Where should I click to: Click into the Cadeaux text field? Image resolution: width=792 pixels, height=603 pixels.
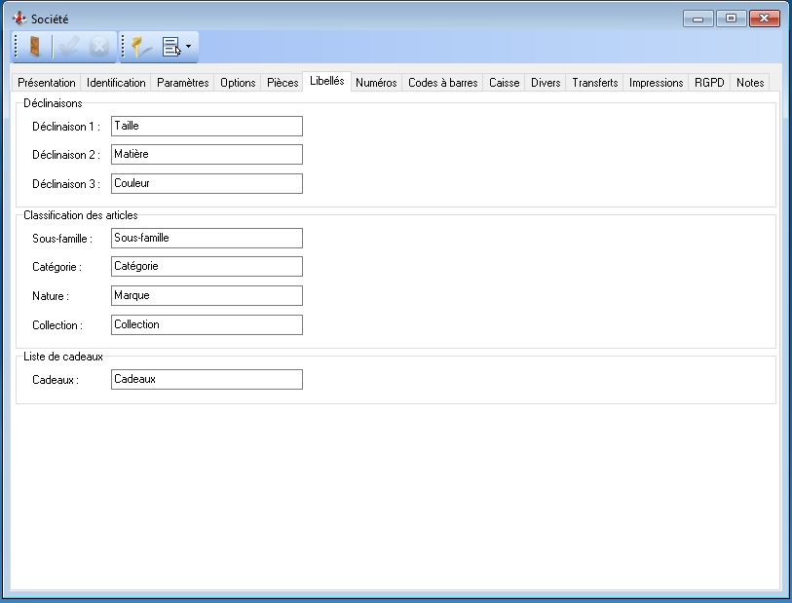tap(207, 379)
